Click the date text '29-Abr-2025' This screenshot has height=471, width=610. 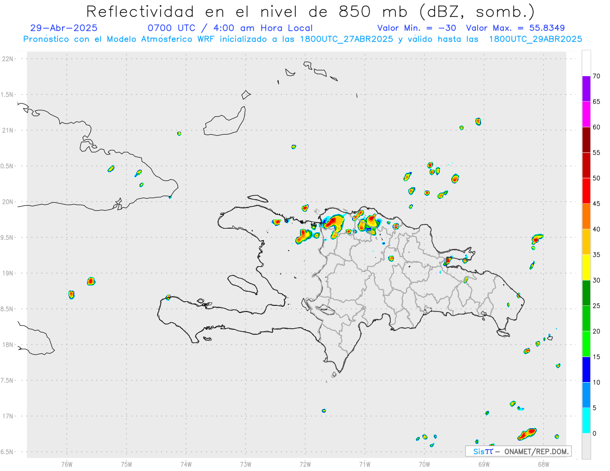64,28
